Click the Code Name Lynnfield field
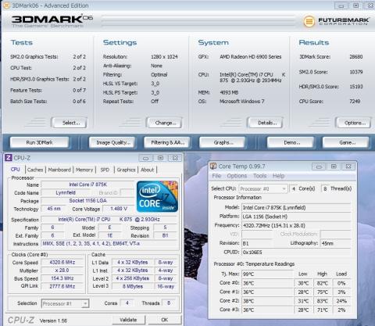Screen dimensions: 375x326 (66, 193)
